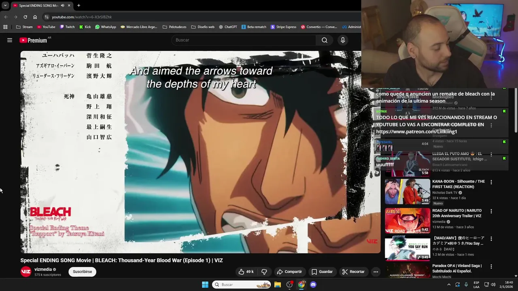Expand the Diseño web bookmarks folder
The height and width of the screenshot is (291, 518).
pos(203,27)
